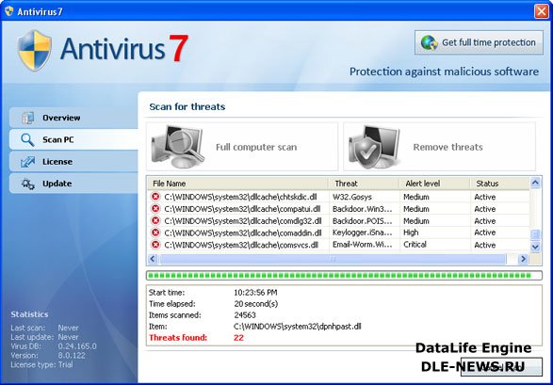
Task: Click Get full time protection button
Action: click(x=479, y=42)
